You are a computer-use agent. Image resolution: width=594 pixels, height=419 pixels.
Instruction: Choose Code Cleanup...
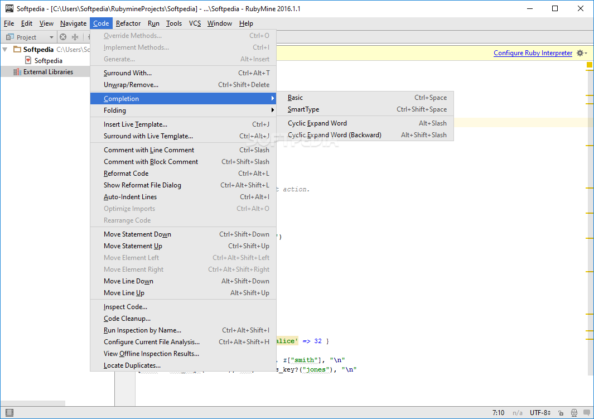183,319
